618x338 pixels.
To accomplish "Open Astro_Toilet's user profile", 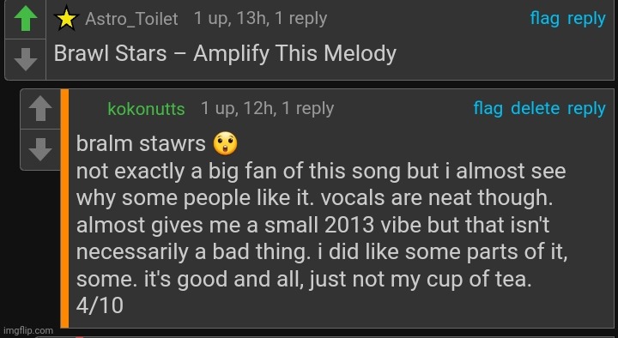I will [131, 19].
